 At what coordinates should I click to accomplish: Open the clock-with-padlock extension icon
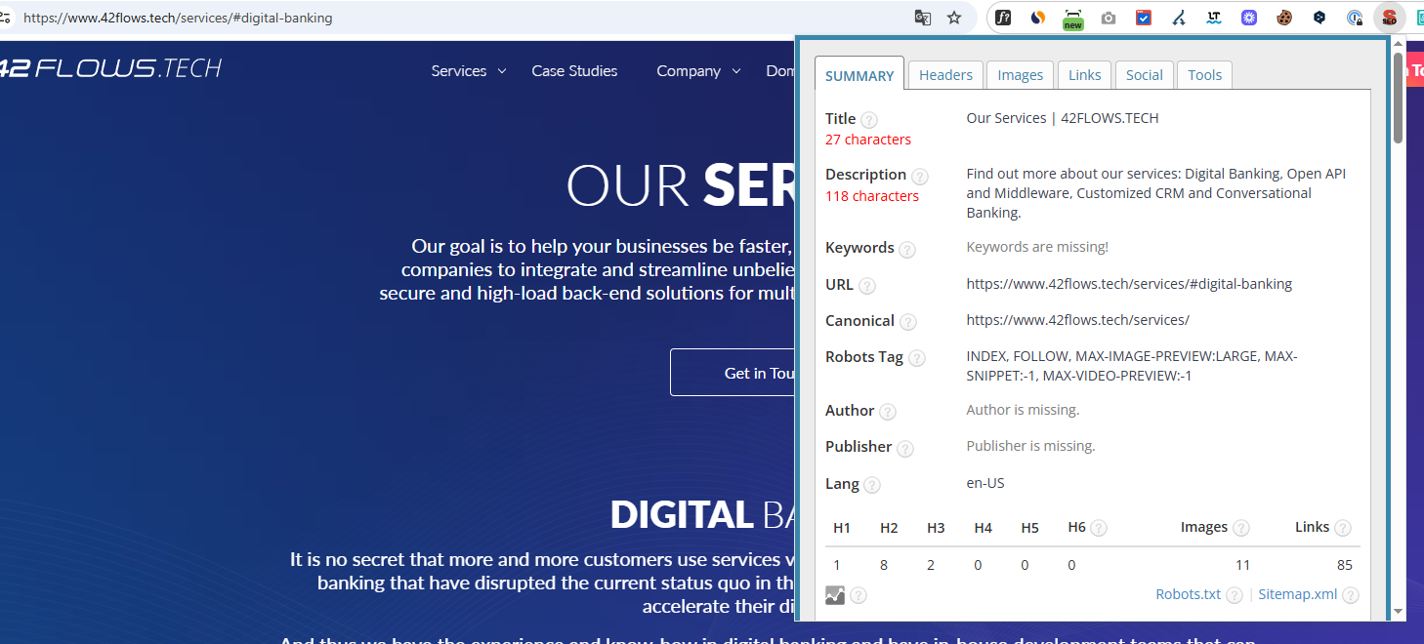[x=1355, y=18]
